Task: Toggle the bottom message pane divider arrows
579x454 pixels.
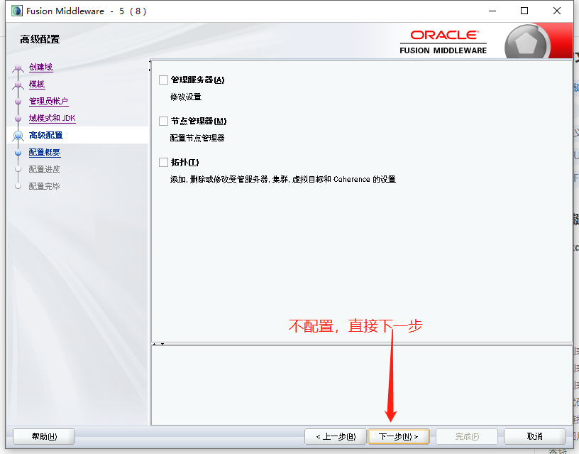Action: click(x=158, y=344)
